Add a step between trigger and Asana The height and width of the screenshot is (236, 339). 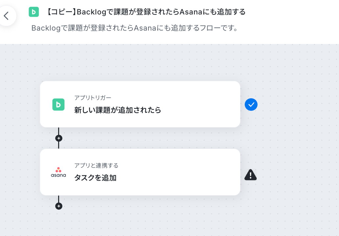click(x=58, y=138)
